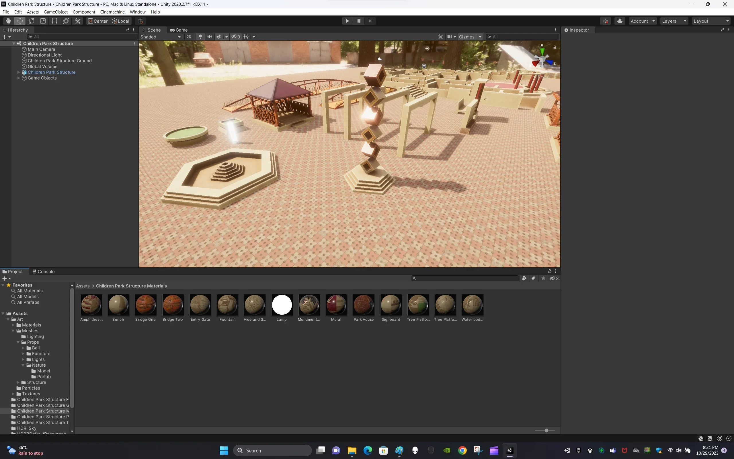Select the Rotate tool

click(32, 21)
